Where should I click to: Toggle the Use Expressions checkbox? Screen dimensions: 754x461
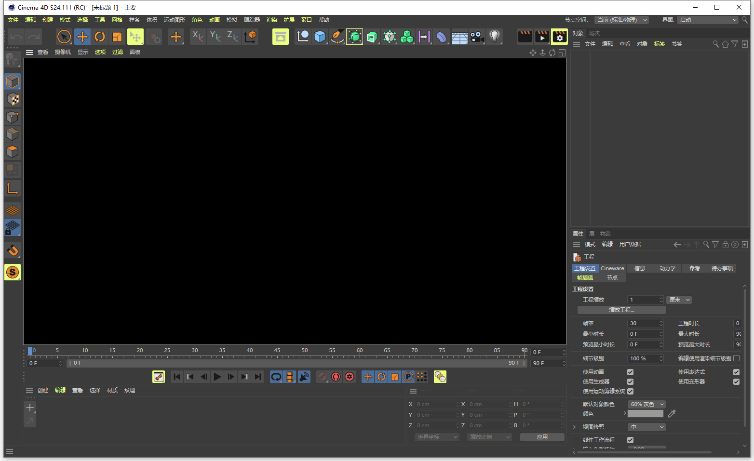[736, 372]
